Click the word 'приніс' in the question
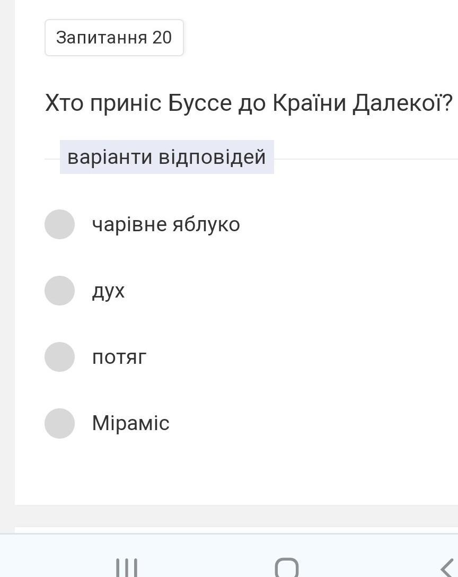 [125, 103]
